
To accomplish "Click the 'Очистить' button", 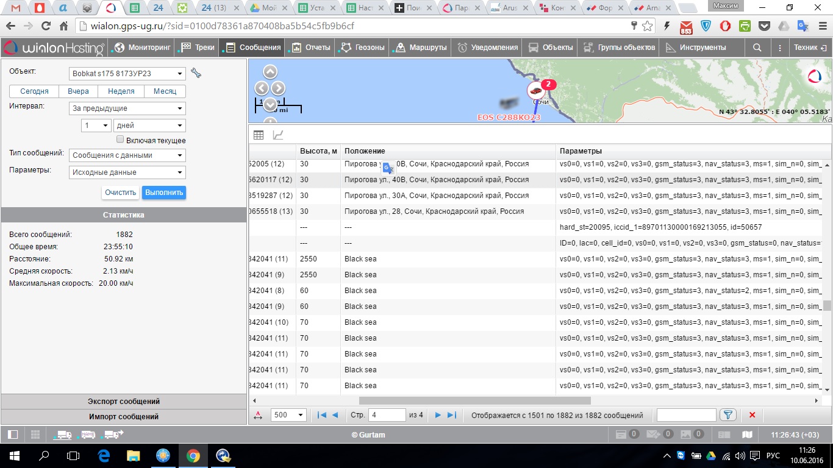I will tap(120, 193).
